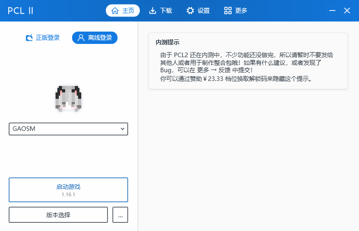
Task: Go to the 设置 settings tab
Action: [x=198, y=11]
